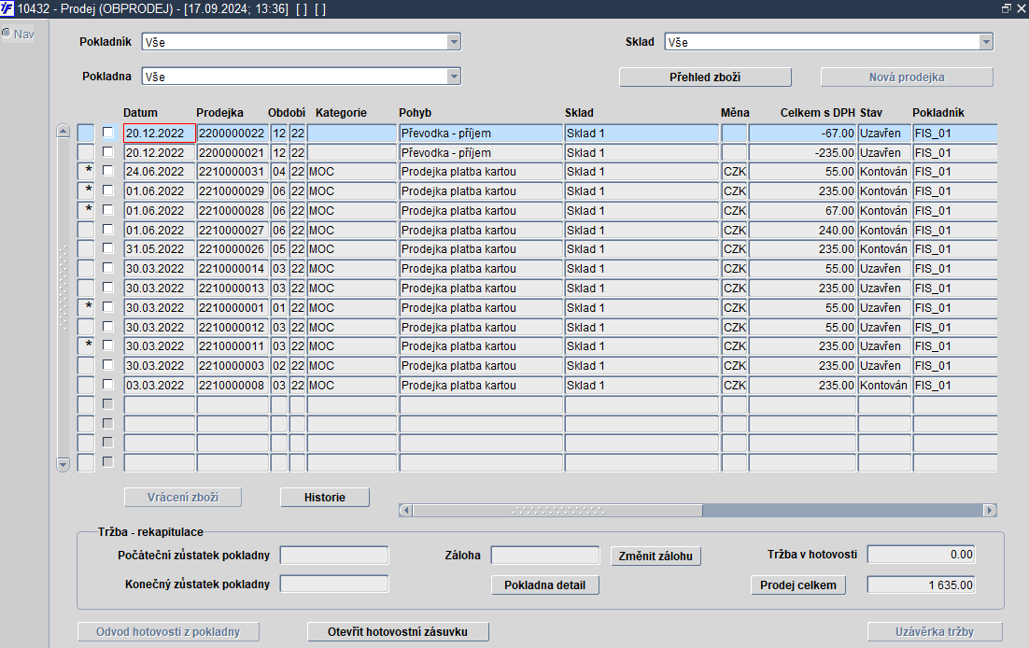The width and height of the screenshot is (1029, 648).
Task: Click the application icon in title bar
Action: pyautogui.click(x=7, y=8)
